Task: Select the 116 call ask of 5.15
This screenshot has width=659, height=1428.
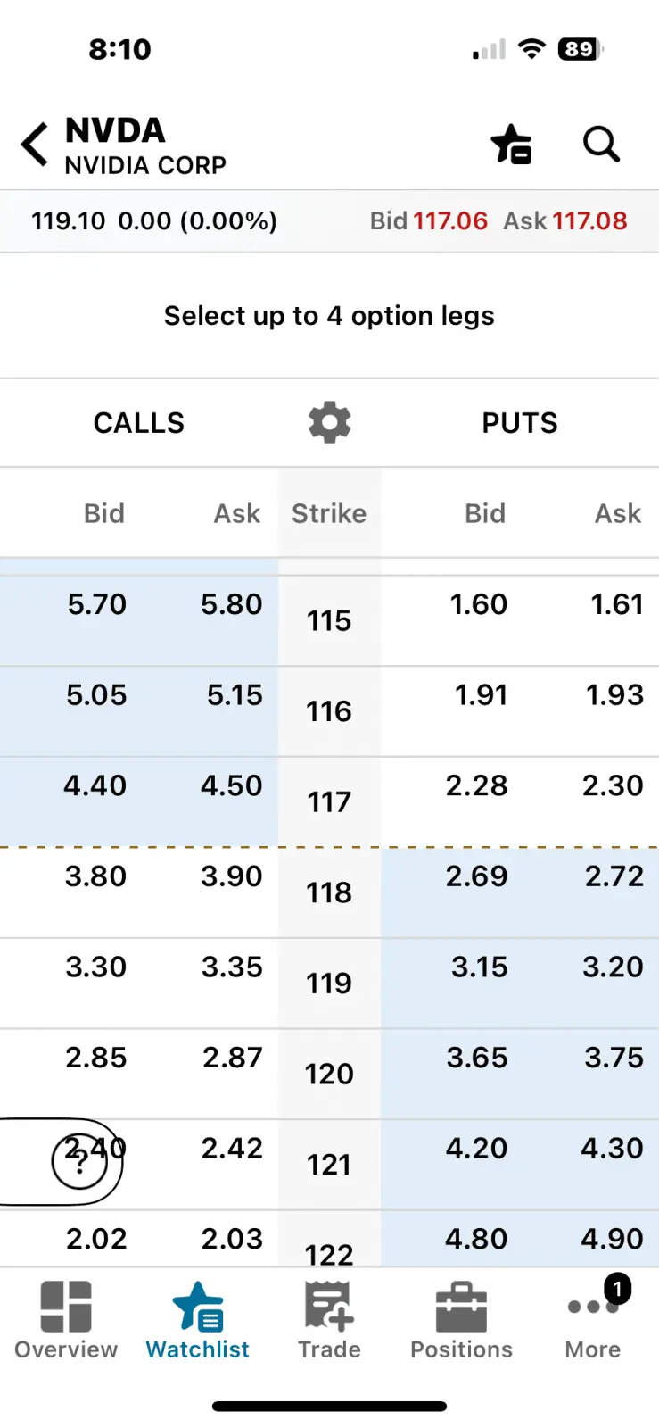Action: click(235, 695)
